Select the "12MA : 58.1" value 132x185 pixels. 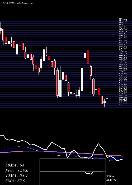tap(16, 176)
